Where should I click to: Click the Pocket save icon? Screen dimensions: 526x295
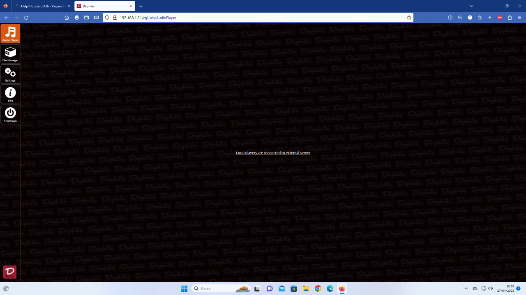coord(460,18)
